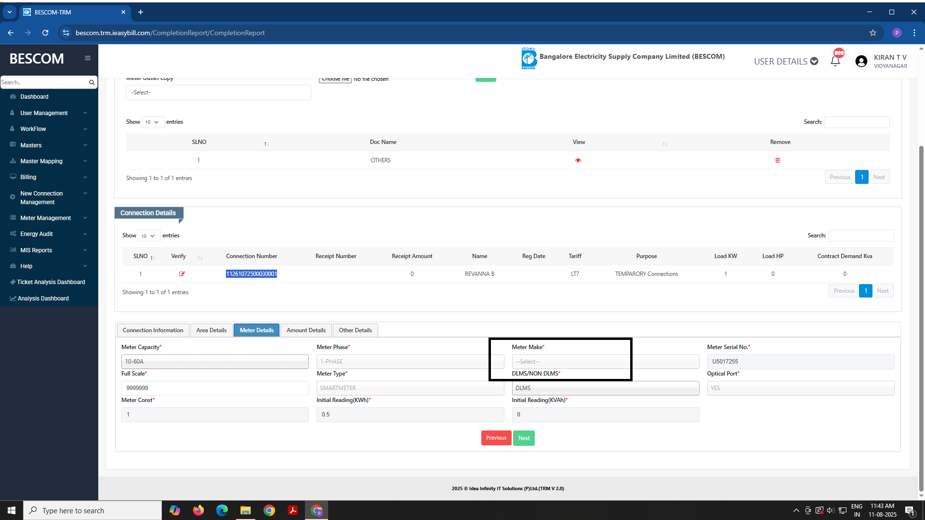This screenshot has height=520, width=925.
Task: Open File Explorer from the taskbar
Action: coord(246,510)
